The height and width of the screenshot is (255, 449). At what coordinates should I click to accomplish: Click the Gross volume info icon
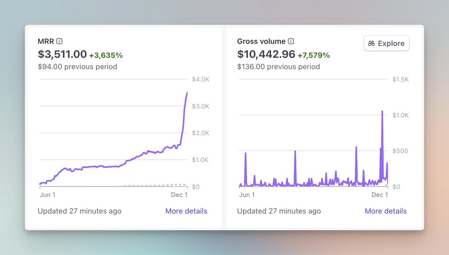pos(291,41)
